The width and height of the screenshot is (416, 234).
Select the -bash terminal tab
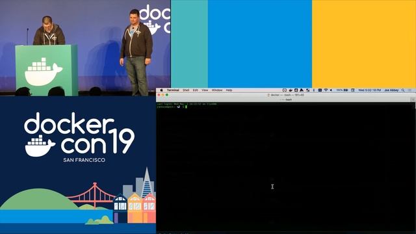[286, 99]
